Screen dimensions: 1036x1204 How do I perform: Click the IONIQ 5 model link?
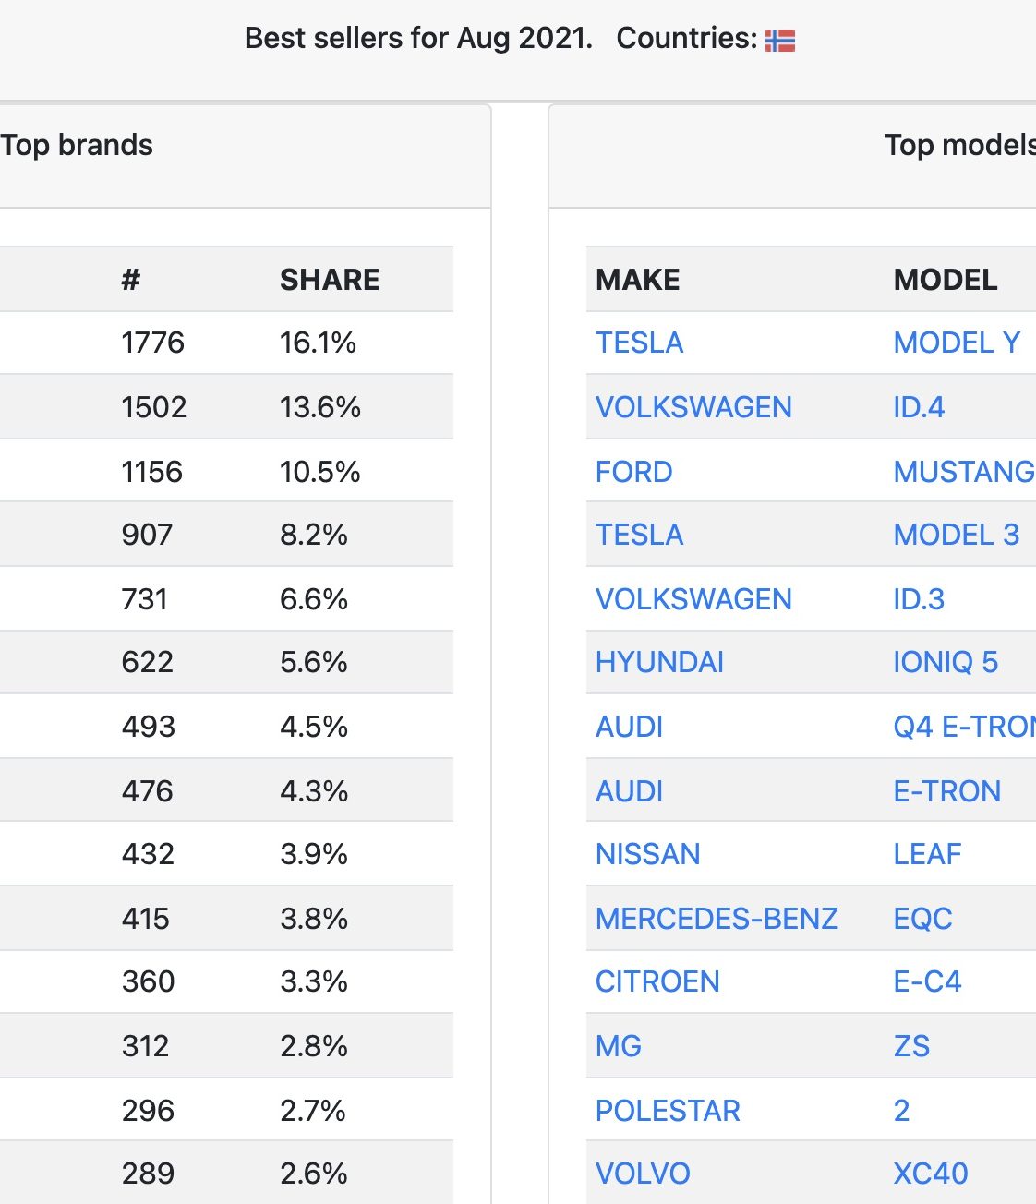[946, 662]
